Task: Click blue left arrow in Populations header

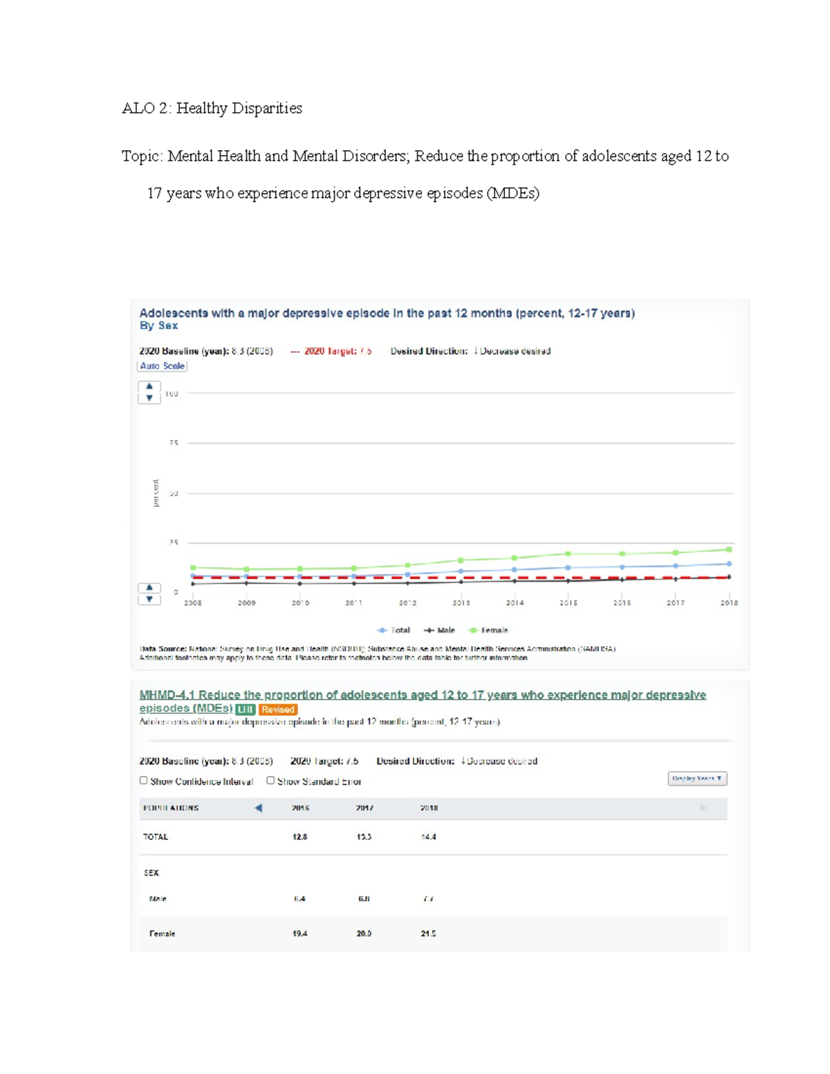Action: pos(258,808)
